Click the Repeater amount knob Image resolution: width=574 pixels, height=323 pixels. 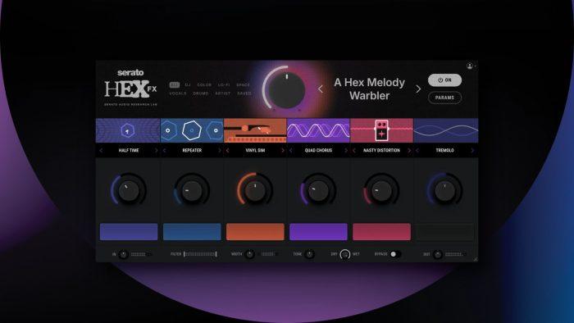pyautogui.click(x=192, y=190)
